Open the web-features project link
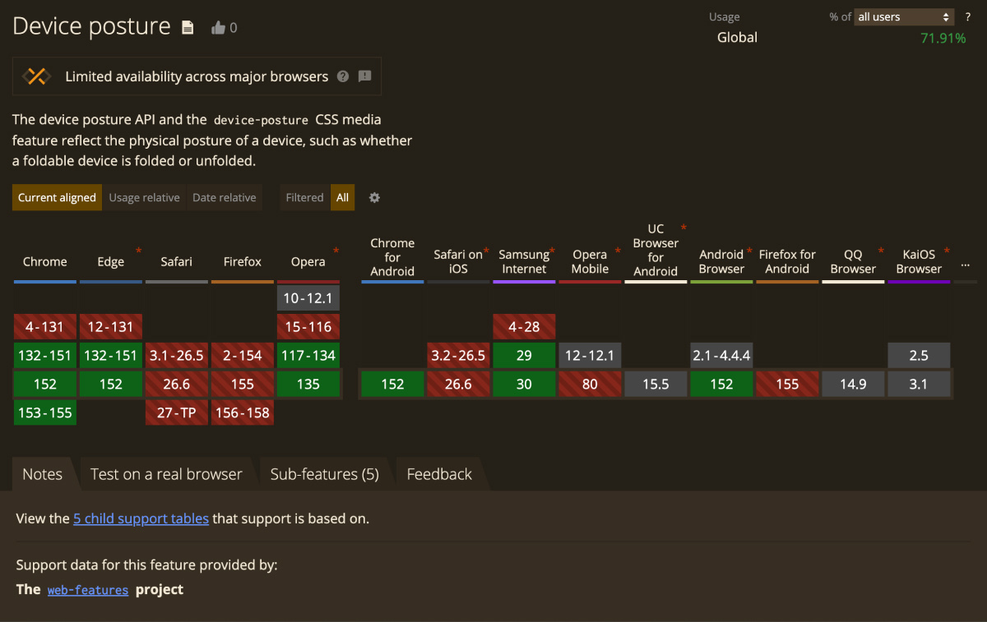Viewport: 987px width, 622px height. pyautogui.click(x=88, y=590)
